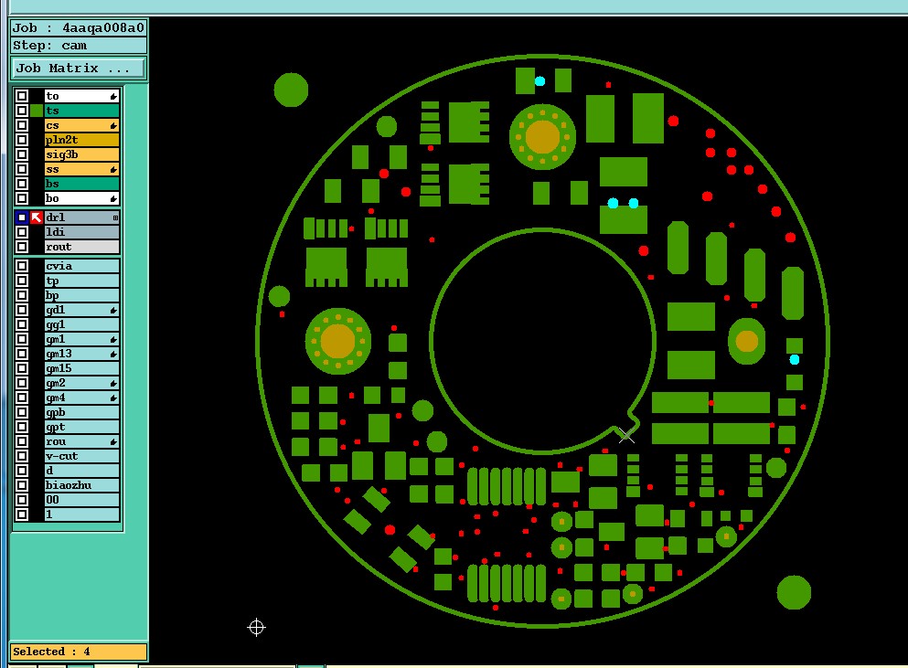Open the Job Matrix ... button
The image size is (908, 668).
point(78,69)
